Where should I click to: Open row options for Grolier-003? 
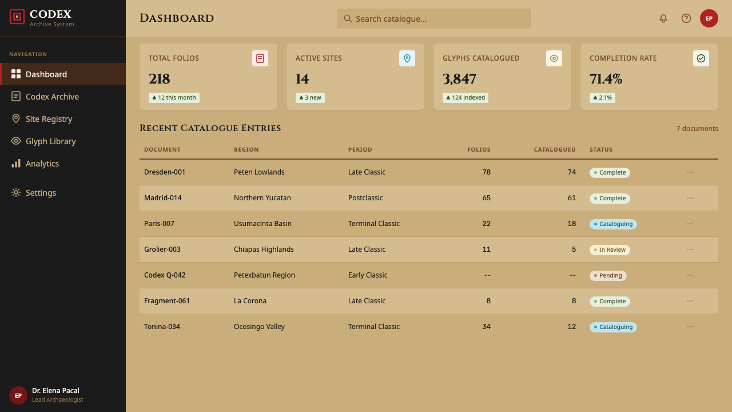click(690, 249)
